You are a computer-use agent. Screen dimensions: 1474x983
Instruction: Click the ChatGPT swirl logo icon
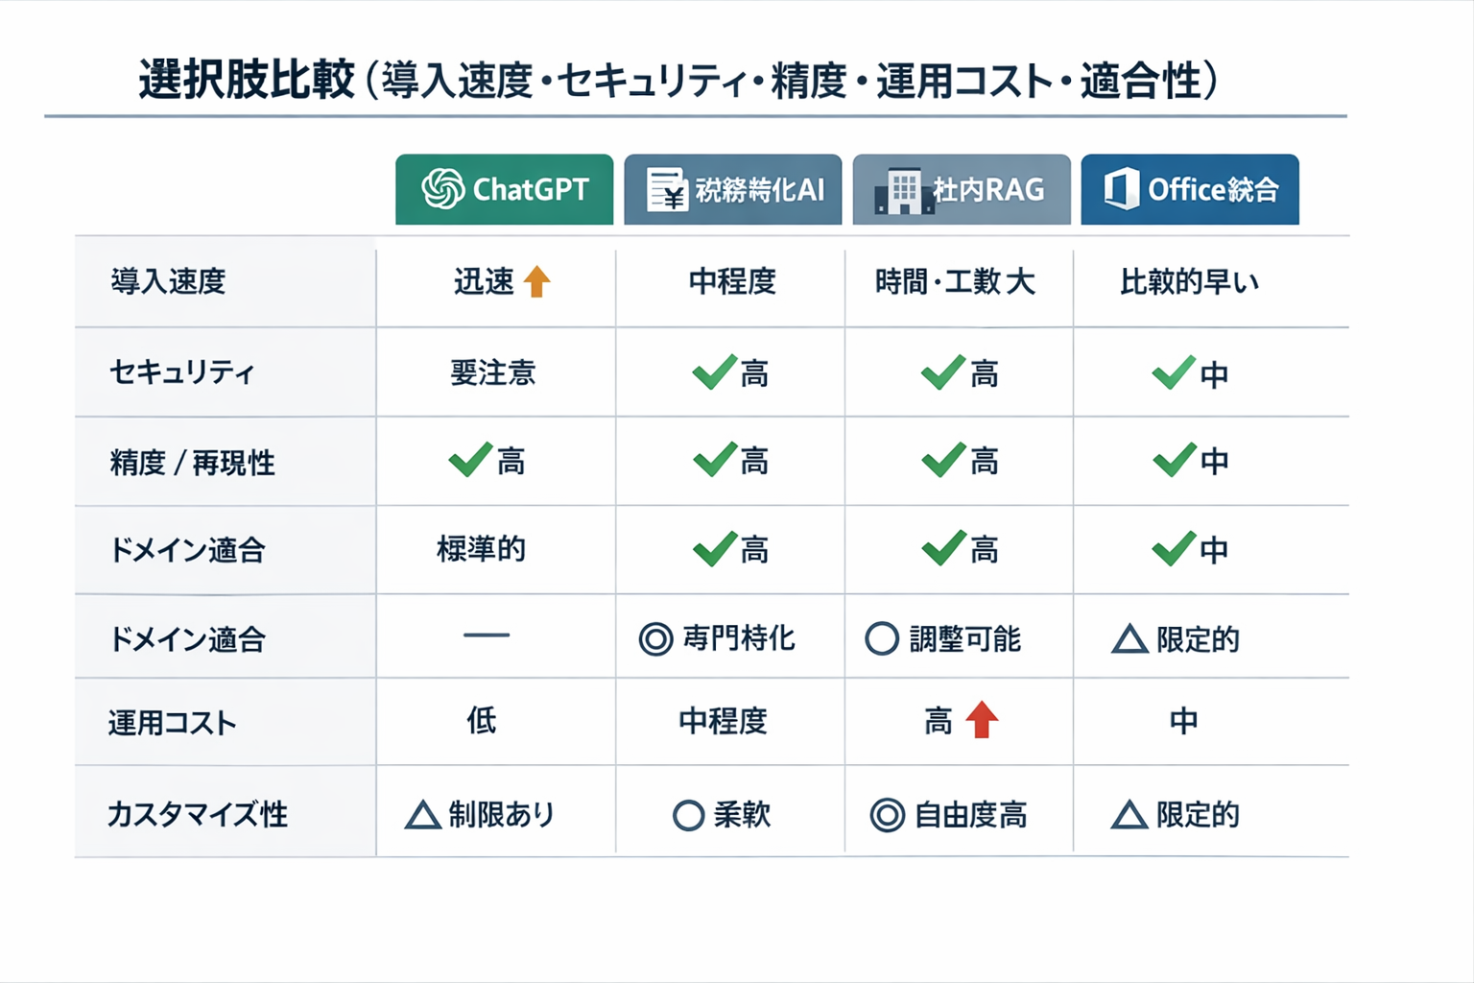tap(443, 189)
